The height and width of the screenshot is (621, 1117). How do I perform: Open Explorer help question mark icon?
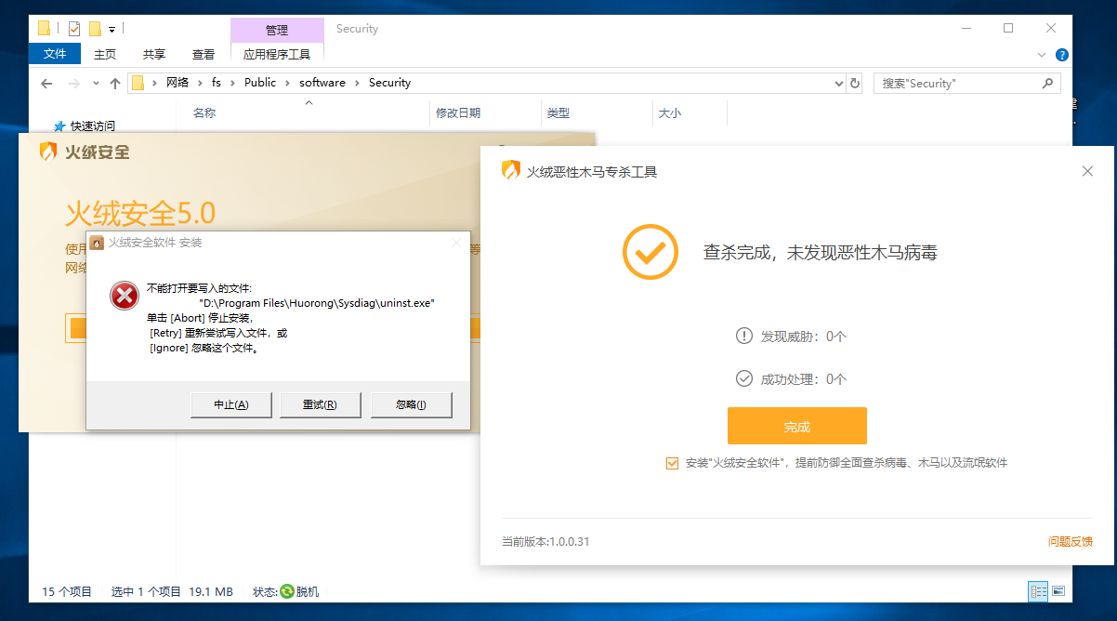pos(1061,55)
